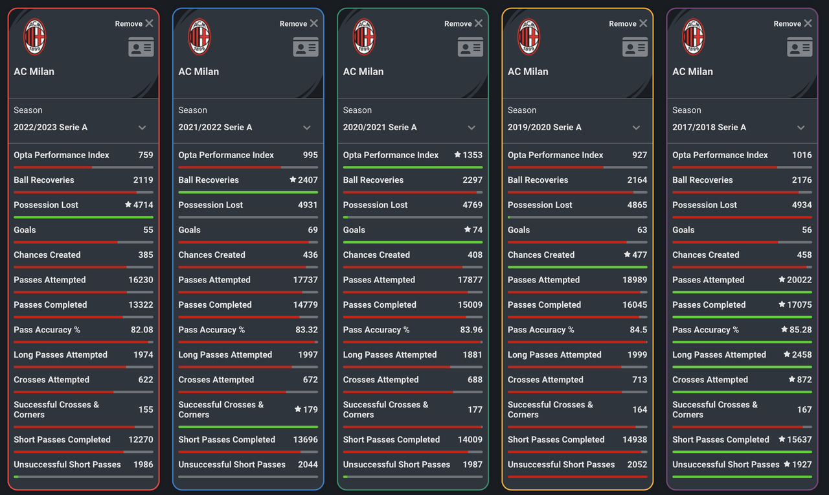The height and width of the screenshot is (495, 829).
Task: Remove the 2017/2018 Serie A card
Action: pos(793,23)
